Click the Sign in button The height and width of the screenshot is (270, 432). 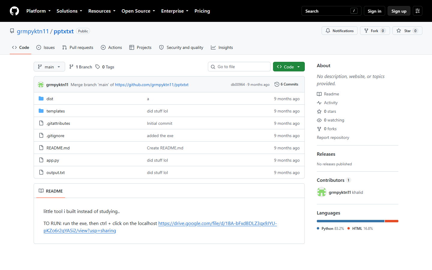pyautogui.click(x=374, y=11)
